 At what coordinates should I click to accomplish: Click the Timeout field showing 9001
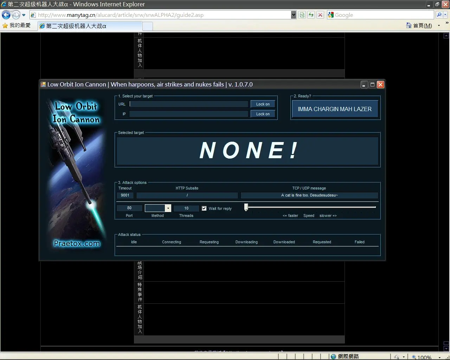coord(125,195)
